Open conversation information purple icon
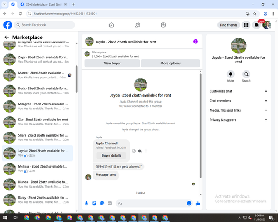Image resolution: width=278 pixels, height=222 pixels. click(196, 42)
